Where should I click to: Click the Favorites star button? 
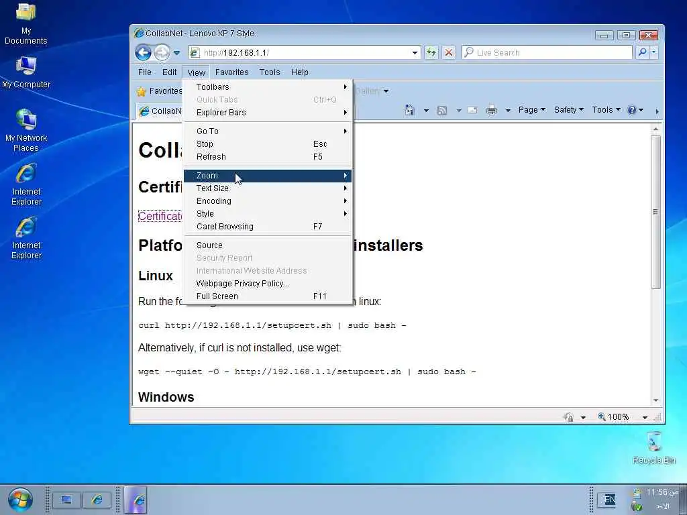coord(159,91)
